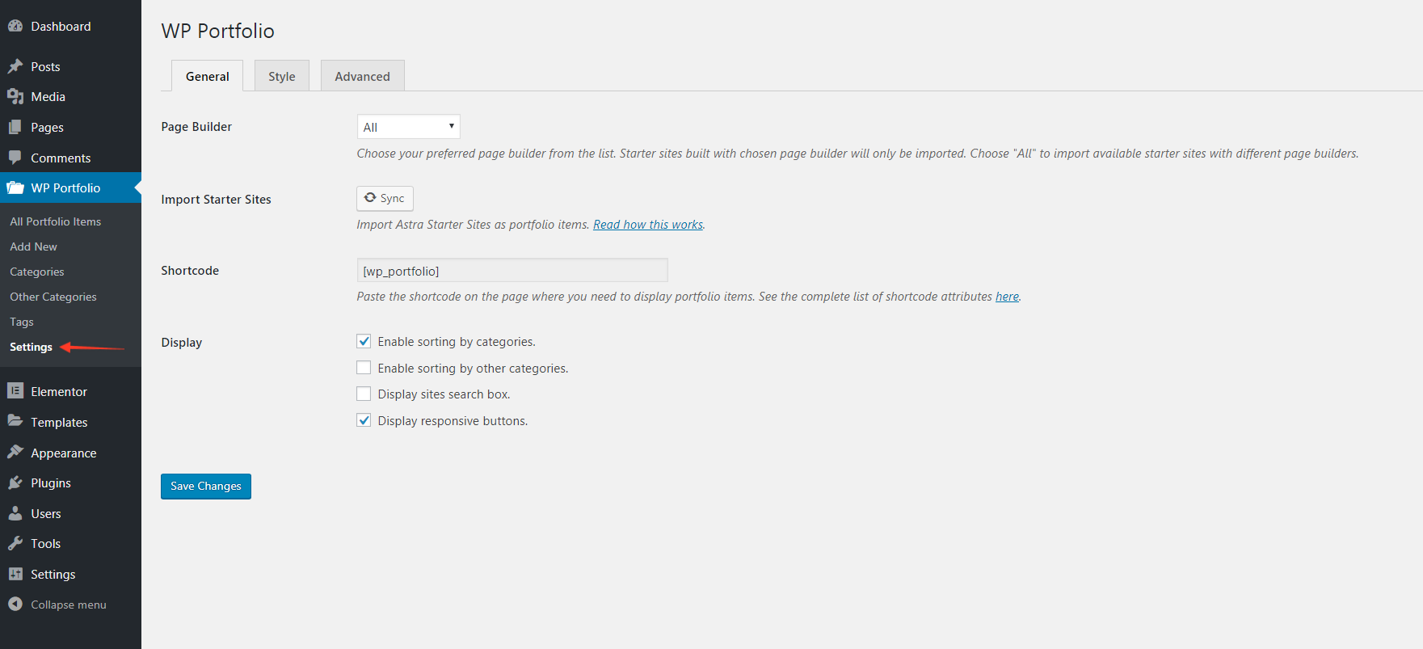Open Comments menu label

pyautogui.click(x=61, y=158)
